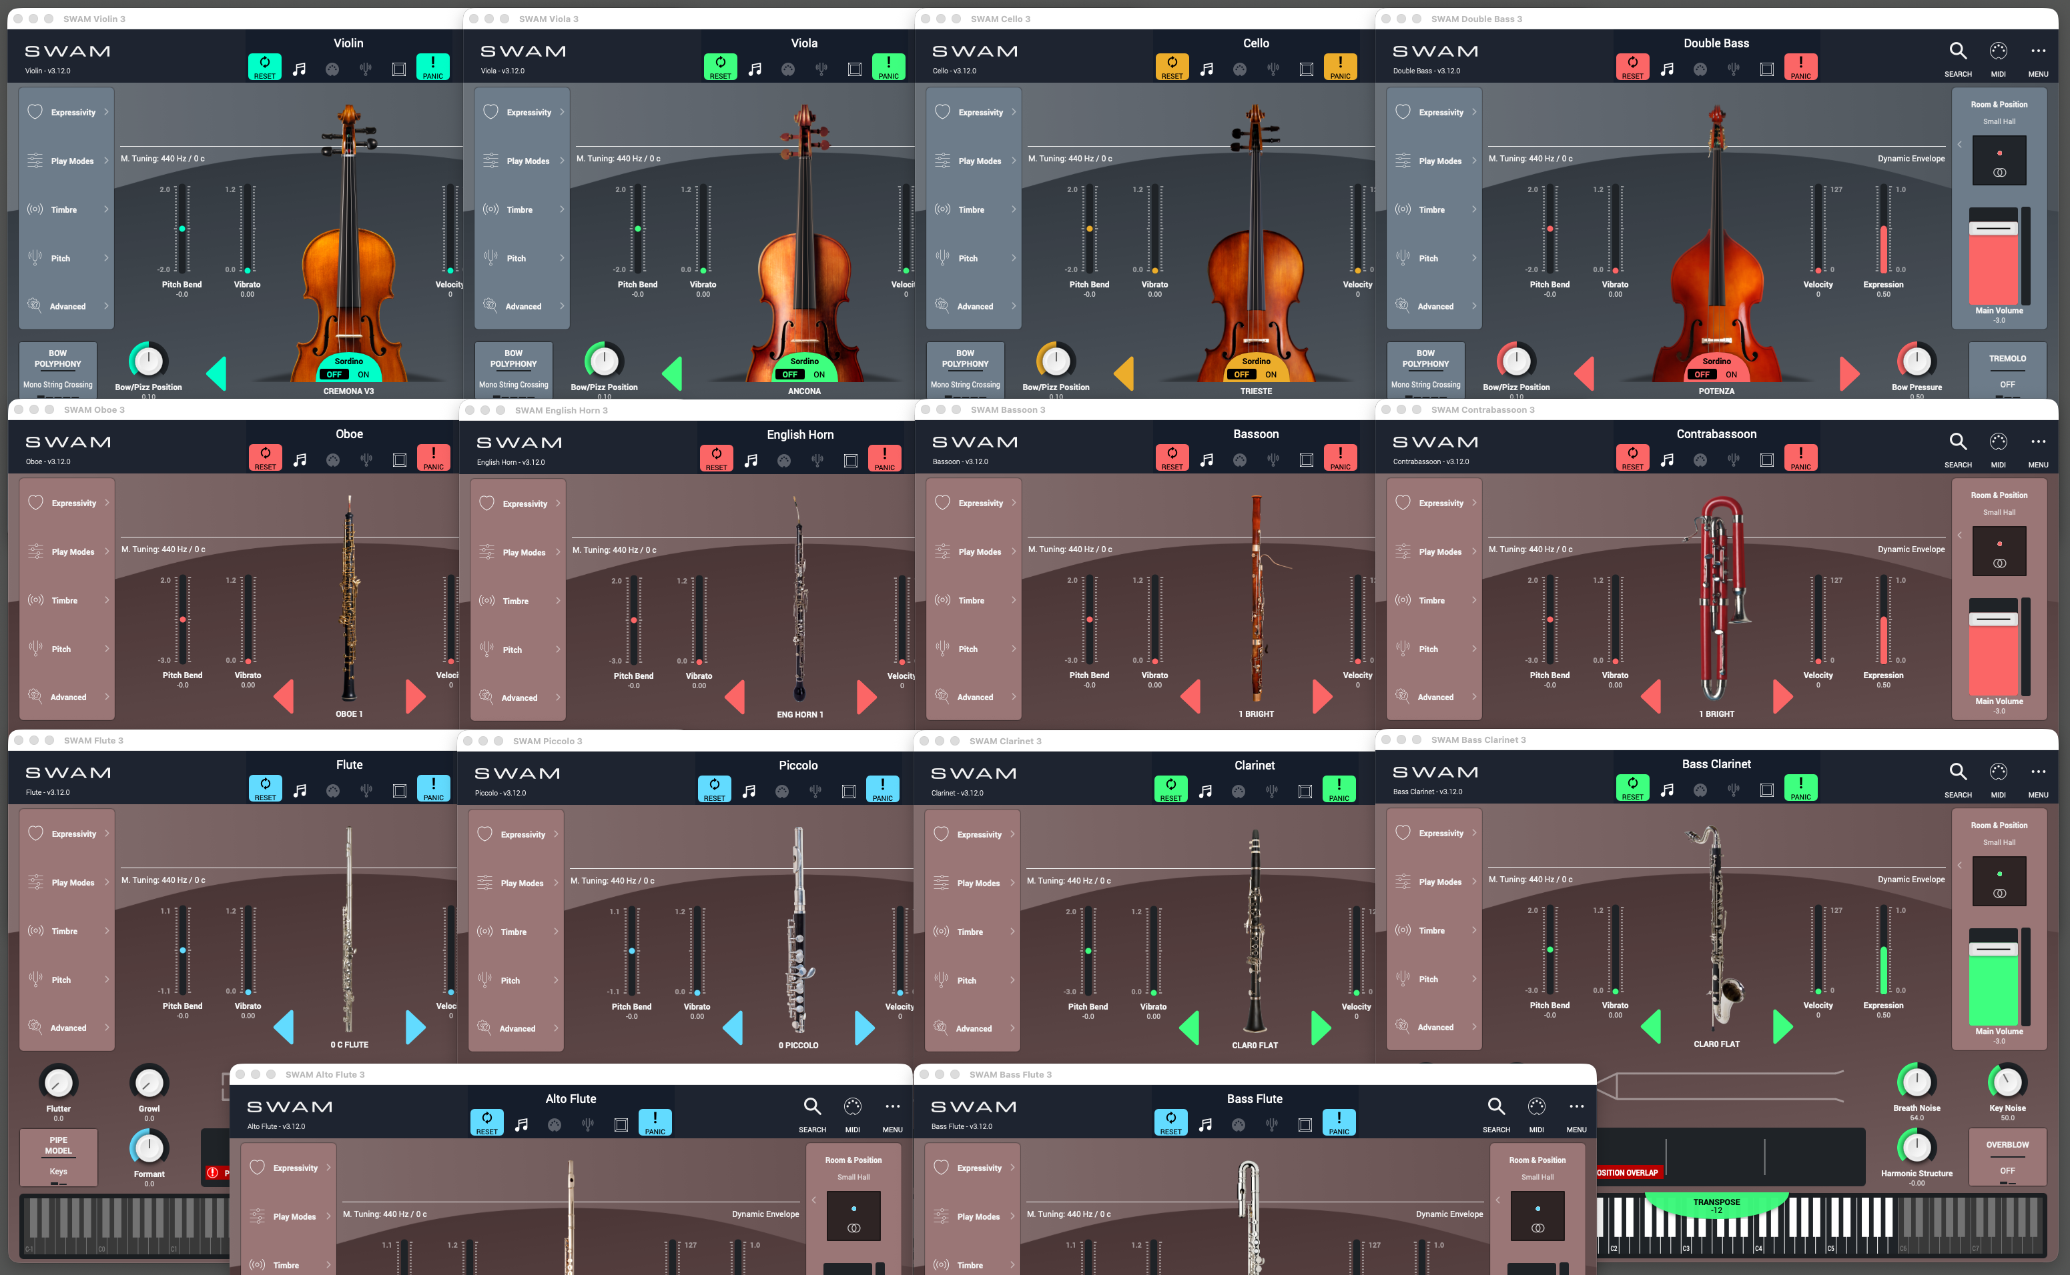The width and height of the screenshot is (2070, 1275).
Task: Collapse the Room & Position panel arrow in Double Bass
Action: click(x=1959, y=145)
